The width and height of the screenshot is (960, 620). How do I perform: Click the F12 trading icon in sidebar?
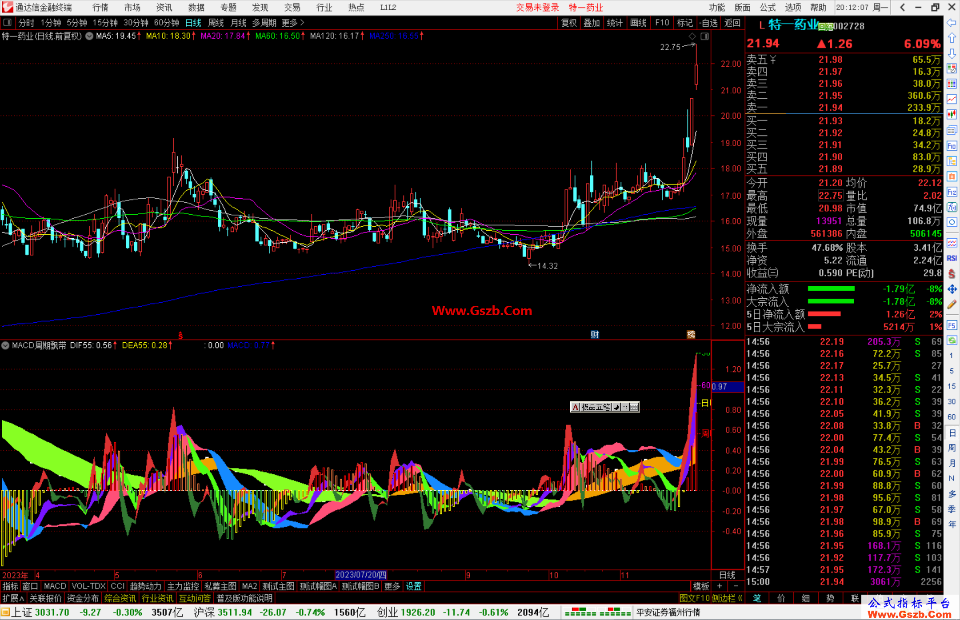click(x=952, y=192)
